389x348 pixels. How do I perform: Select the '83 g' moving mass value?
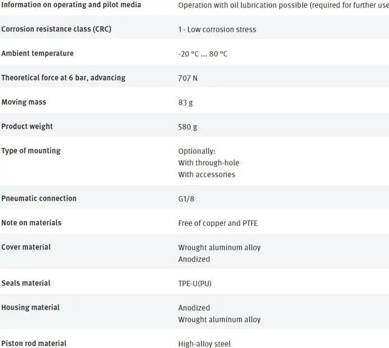(x=185, y=103)
